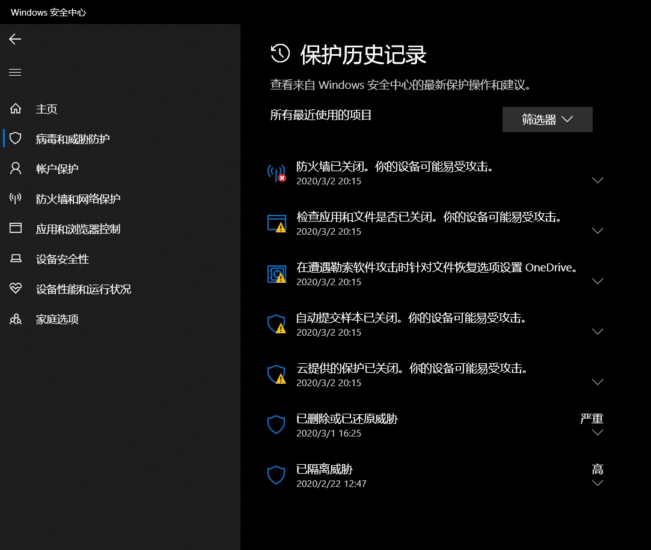Select 家庭选项 family options icon
Screen dimensions: 651x550
pos(14,319)
